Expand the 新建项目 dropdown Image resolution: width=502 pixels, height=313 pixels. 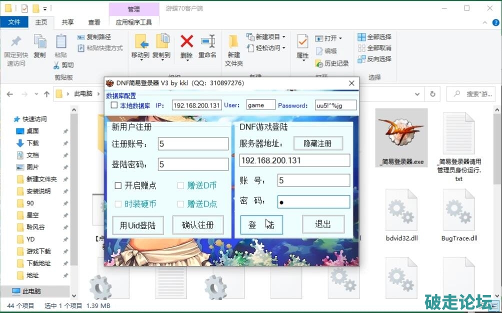click(283, 37)
